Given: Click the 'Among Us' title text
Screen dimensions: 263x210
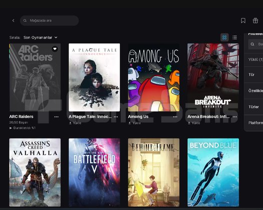Looking at the screenshot, I should (x=138, y=116).
